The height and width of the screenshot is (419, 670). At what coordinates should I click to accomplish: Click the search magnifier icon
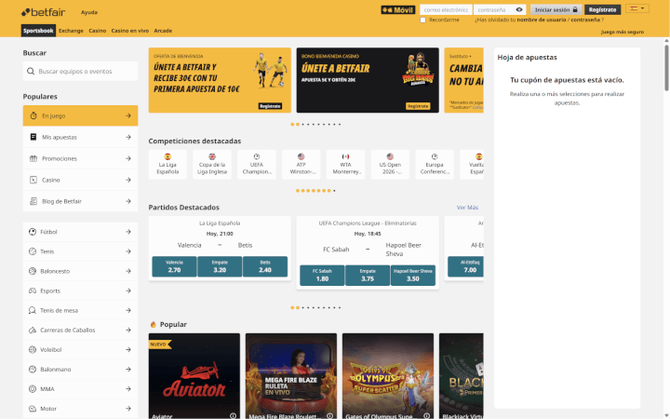tap(31, 72)
